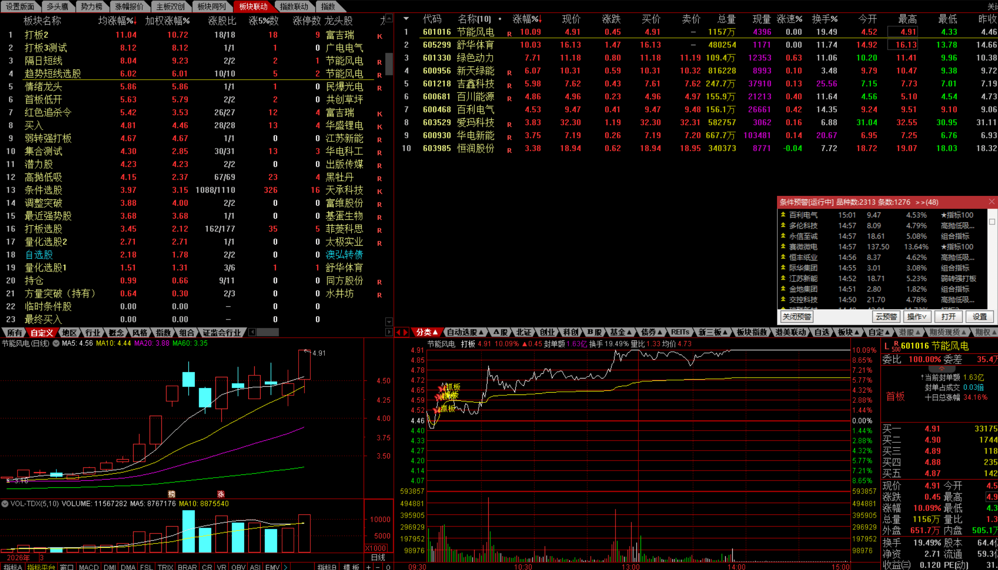
Task: Collapse the small up arrow below 委比 row
Action: 942,369
